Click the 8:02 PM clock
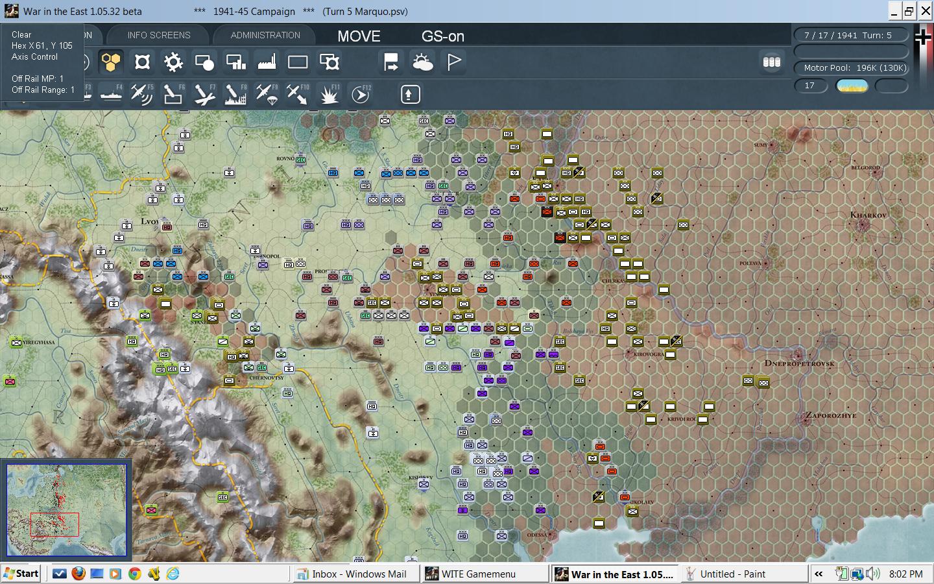Viewport: 934px width, 584px height. [x=906, y=574]
